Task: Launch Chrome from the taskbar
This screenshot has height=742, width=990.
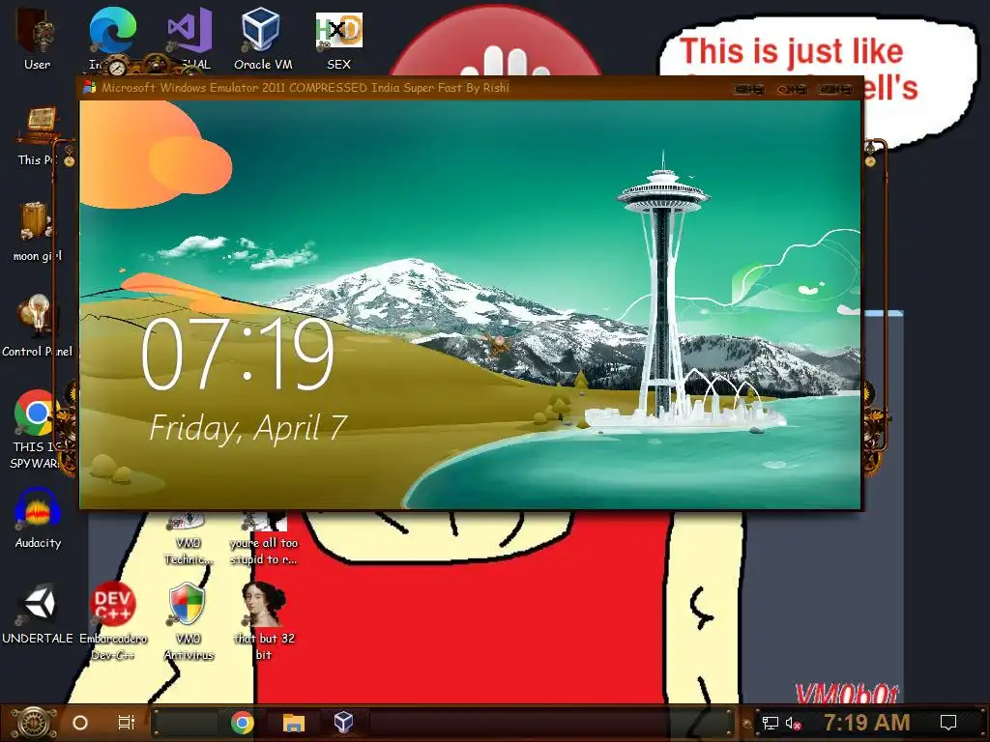Action: point(242,723)
